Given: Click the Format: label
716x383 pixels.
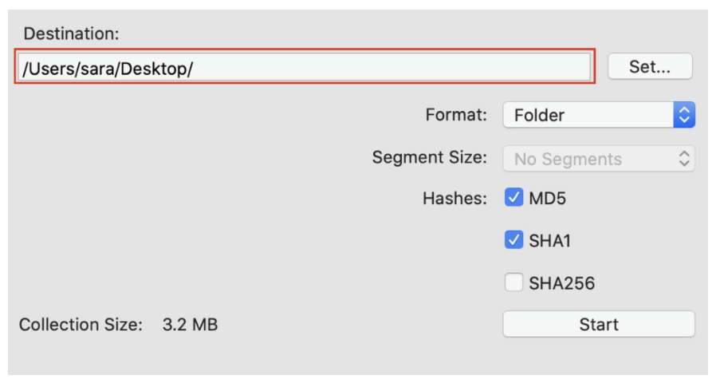Looking at the screenshot, I should click(456, 115).
